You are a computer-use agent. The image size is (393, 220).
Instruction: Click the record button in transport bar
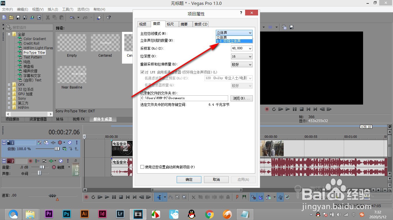click(86, 197)
